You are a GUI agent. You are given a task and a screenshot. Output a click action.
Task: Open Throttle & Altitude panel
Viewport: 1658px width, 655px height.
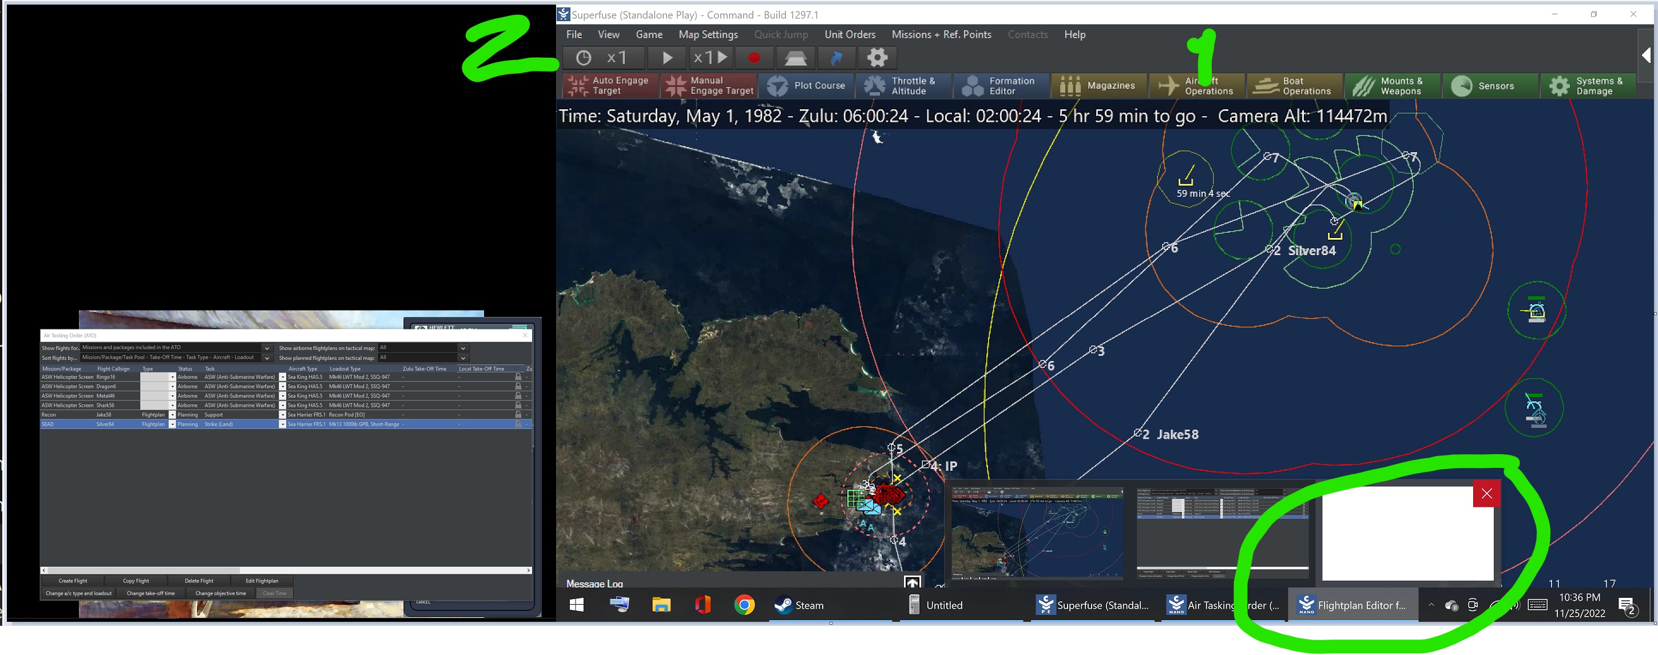pos(904,86)
